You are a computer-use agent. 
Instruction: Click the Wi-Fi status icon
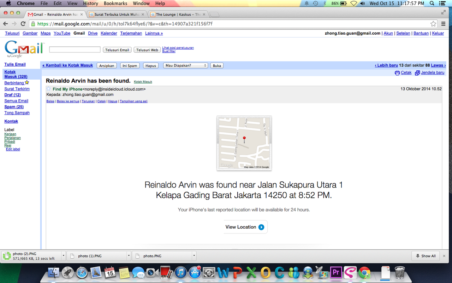[x=353, y=3]
